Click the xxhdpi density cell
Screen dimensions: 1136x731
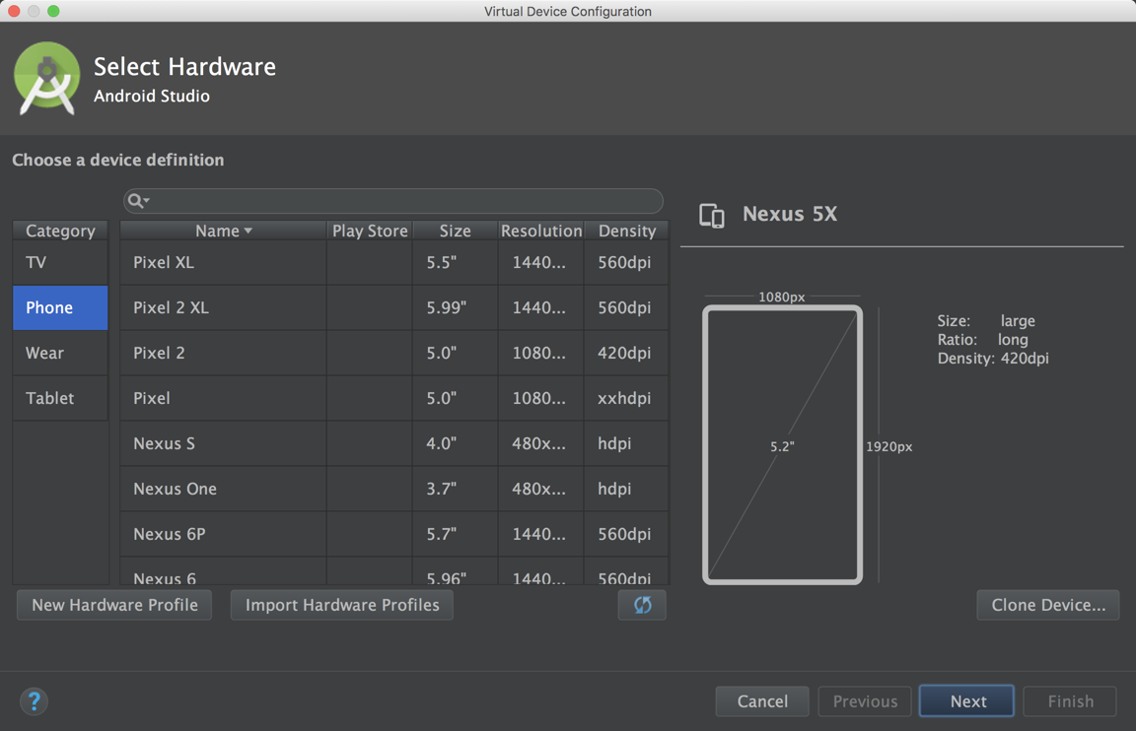tap(626, 398)
